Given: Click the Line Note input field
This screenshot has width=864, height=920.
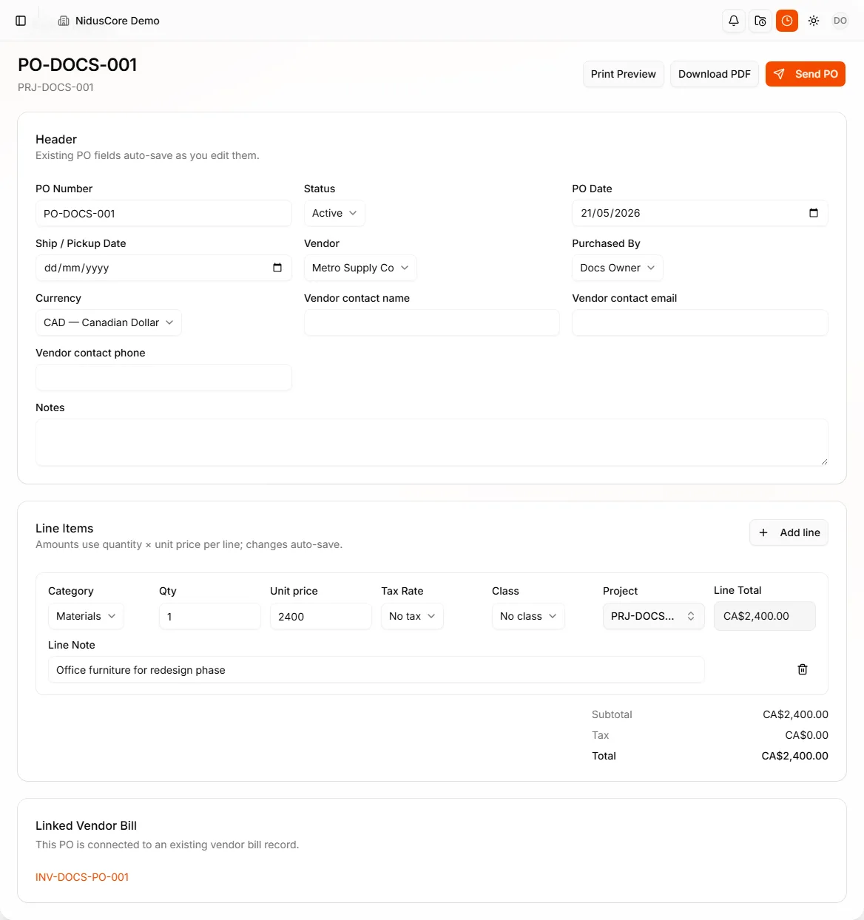Looking at the screenshot, I should point(377,670).
